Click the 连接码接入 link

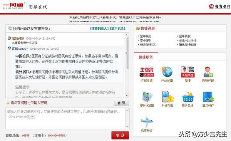(99, 29)
